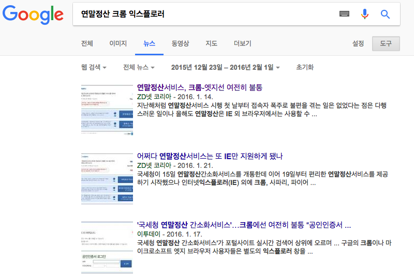Toggle the 도구 button
Screen dimensions: 414x279
click(x=386, y=43)
